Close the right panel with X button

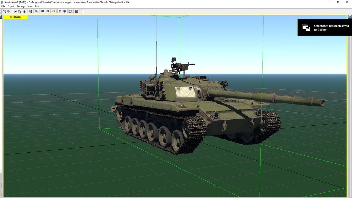tap(350, 17)
